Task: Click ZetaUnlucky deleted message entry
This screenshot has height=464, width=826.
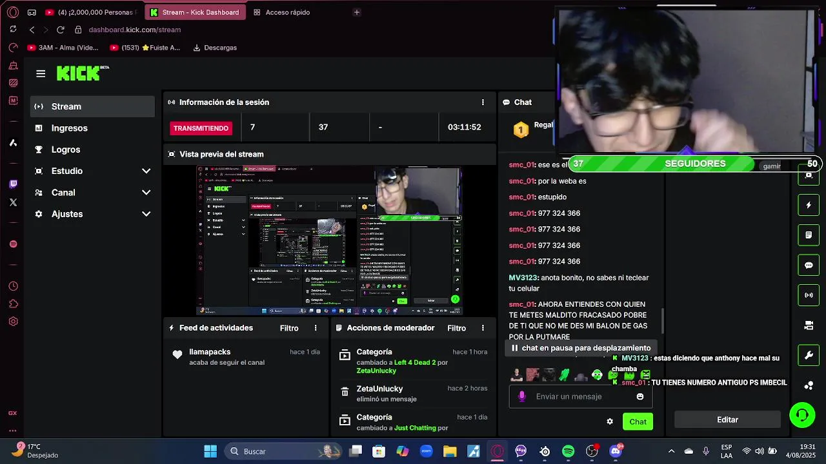Action: (x=413, y=393)
